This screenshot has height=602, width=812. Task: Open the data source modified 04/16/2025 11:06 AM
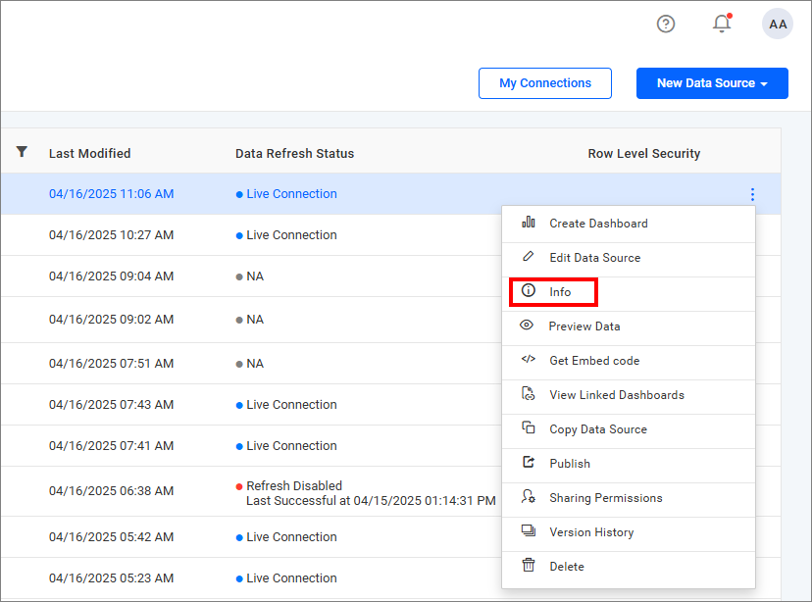(111, 194)
